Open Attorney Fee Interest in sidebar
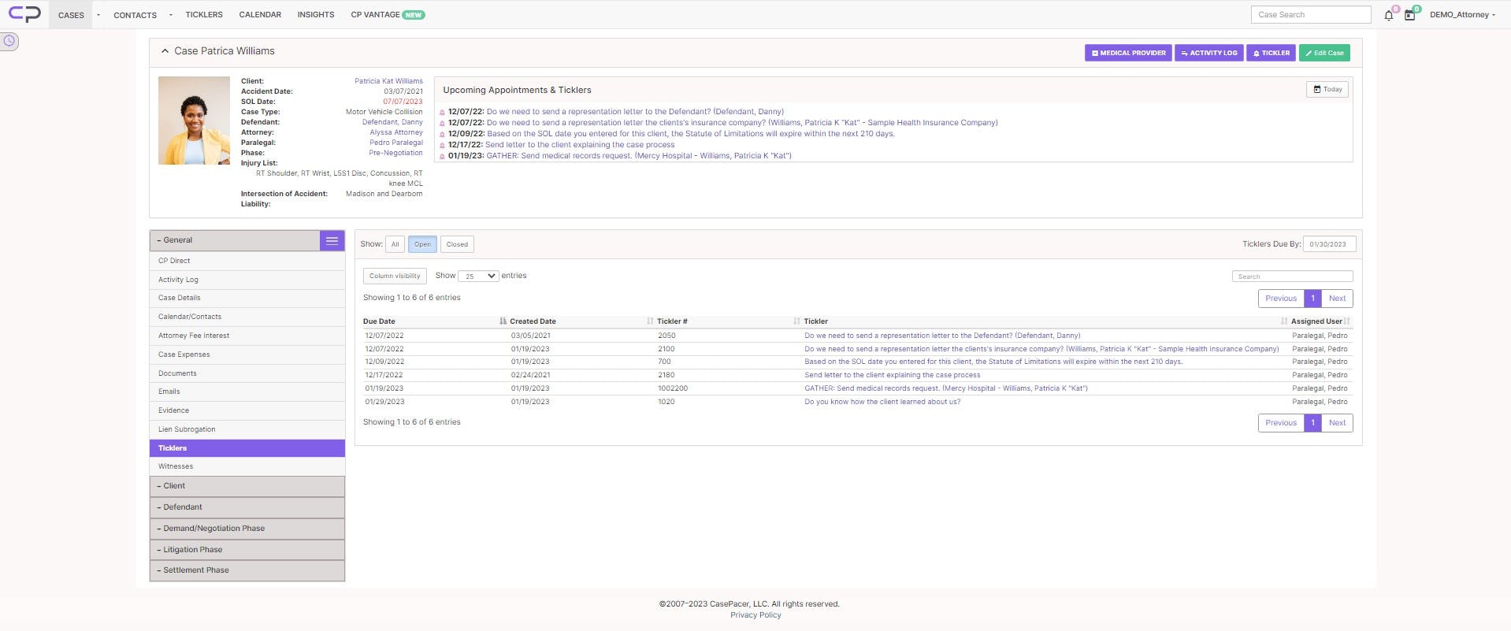Viewport: 1511px width, 631px height. click(x=247, y=336)
